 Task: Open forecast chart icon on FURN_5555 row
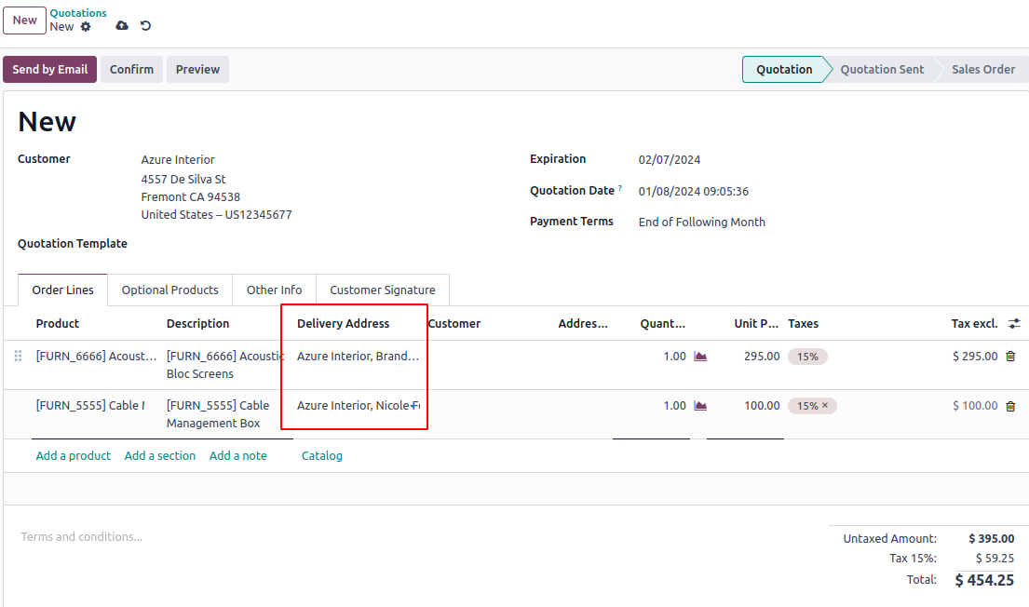point(700,406)
